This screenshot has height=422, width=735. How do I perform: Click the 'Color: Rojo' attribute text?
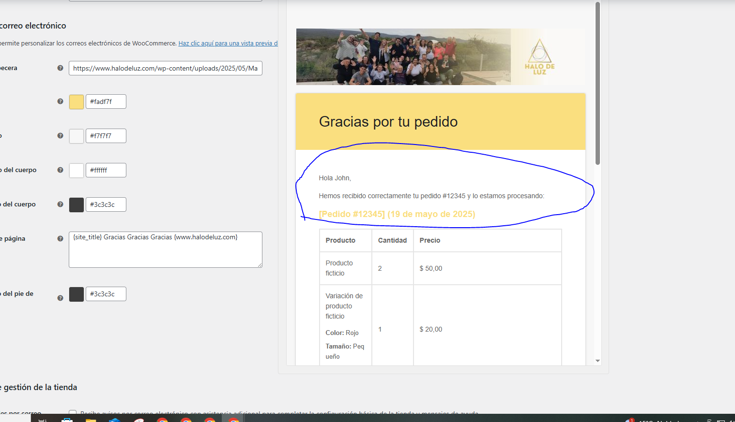click(x=342, y=333)
